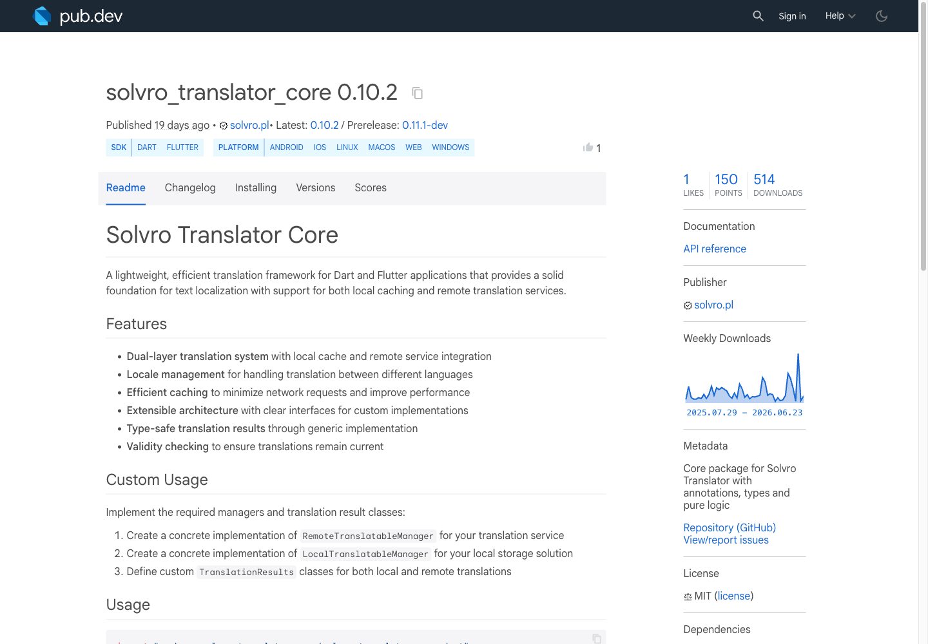Filter by WINDOWS platform tag

[x=450, y=147]
